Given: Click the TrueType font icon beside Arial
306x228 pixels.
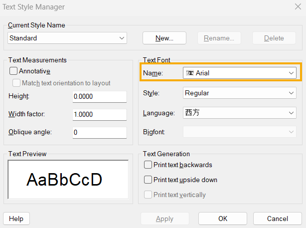Looking at the screenshot, I should tap(190, 73).
